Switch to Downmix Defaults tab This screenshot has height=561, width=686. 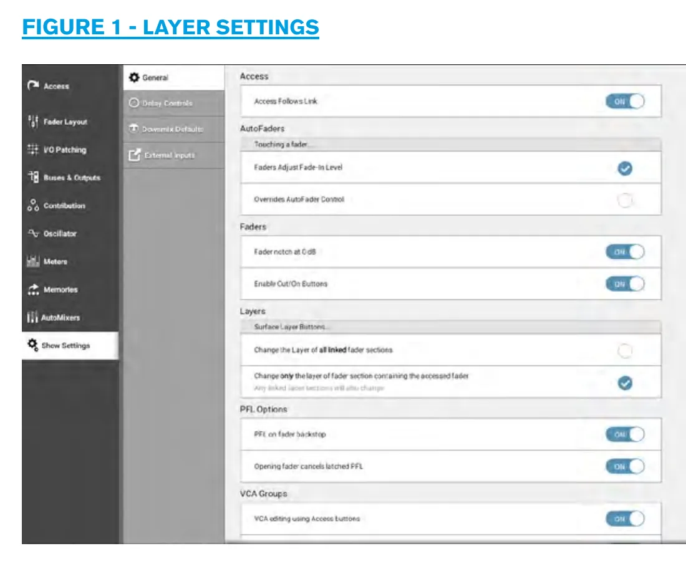(x=174, y=129)
